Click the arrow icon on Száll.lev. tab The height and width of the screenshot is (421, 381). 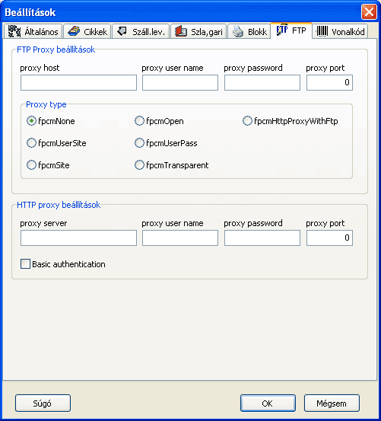coord(122,31)
